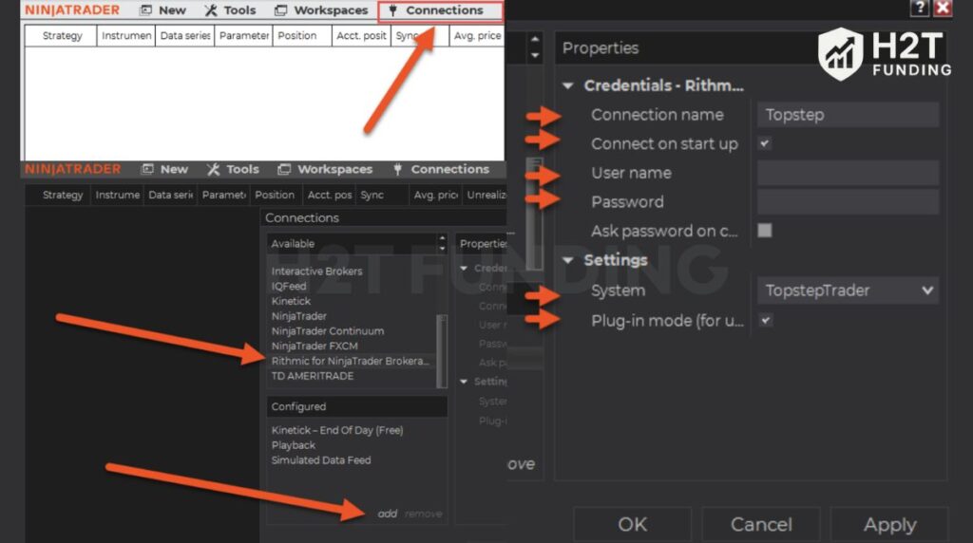This screenshot has height=543, width=973.
Task: Collapse the Settings section in large Properties panel
Action: pyautogui.click(x=568, y=260)
